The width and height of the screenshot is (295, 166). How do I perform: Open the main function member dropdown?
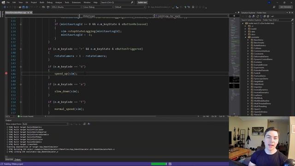click(x=192, y=16)
